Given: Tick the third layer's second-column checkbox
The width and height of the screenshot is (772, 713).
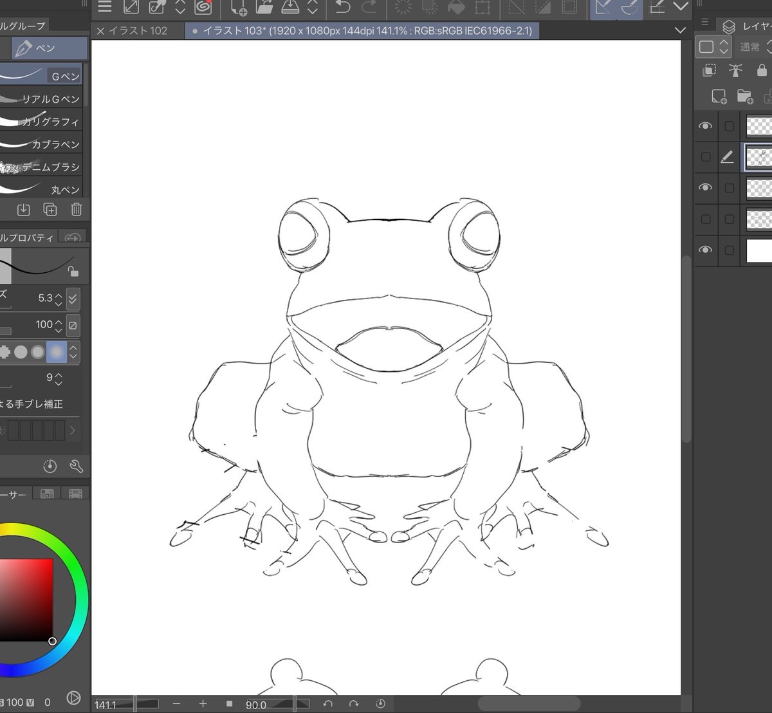Looking at the screenshot, I should pyautogui.click(x=729, y=188).
